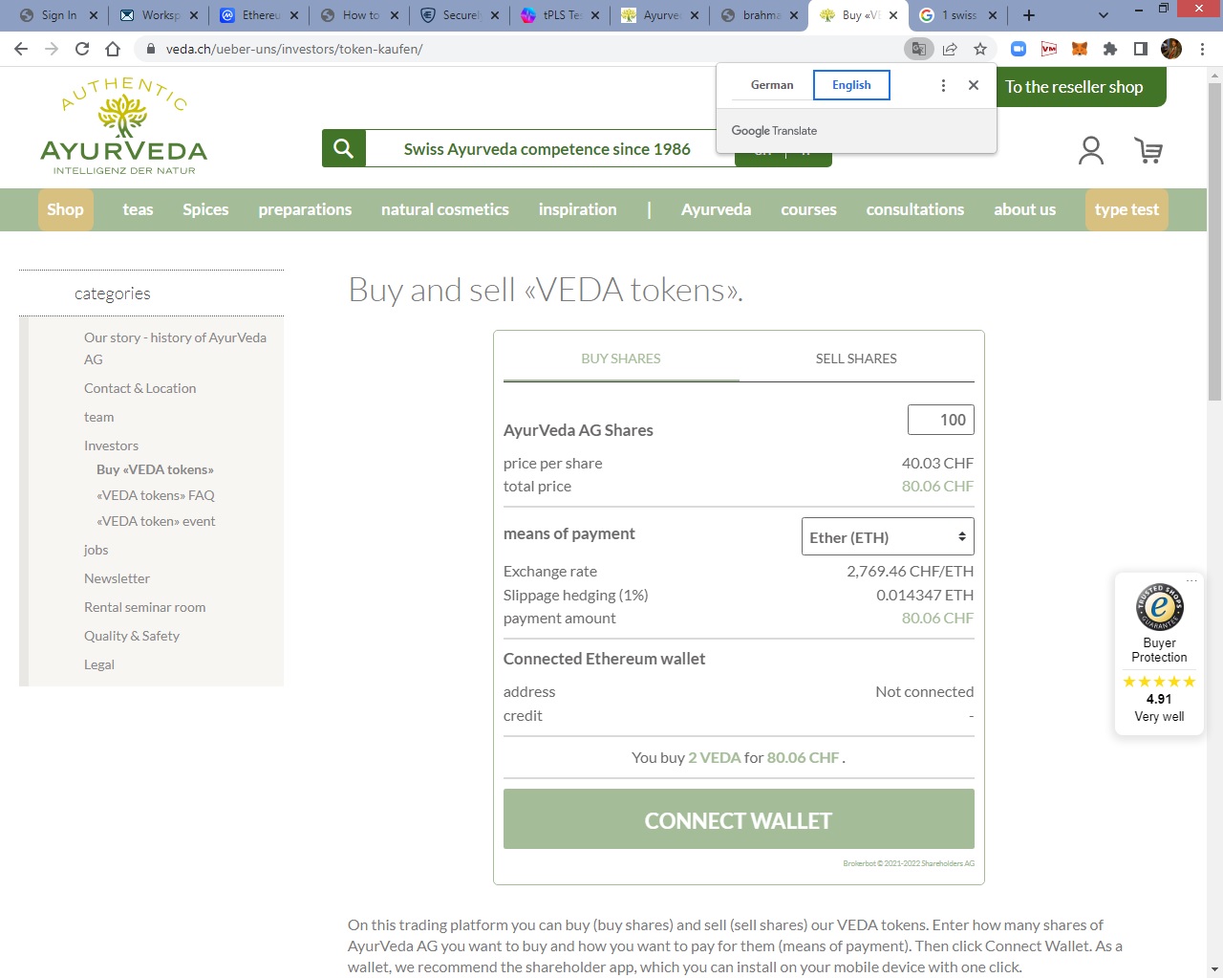Click the shares quantity field
Viewport: 1223px width, 978px height.
tap(941, 420)
